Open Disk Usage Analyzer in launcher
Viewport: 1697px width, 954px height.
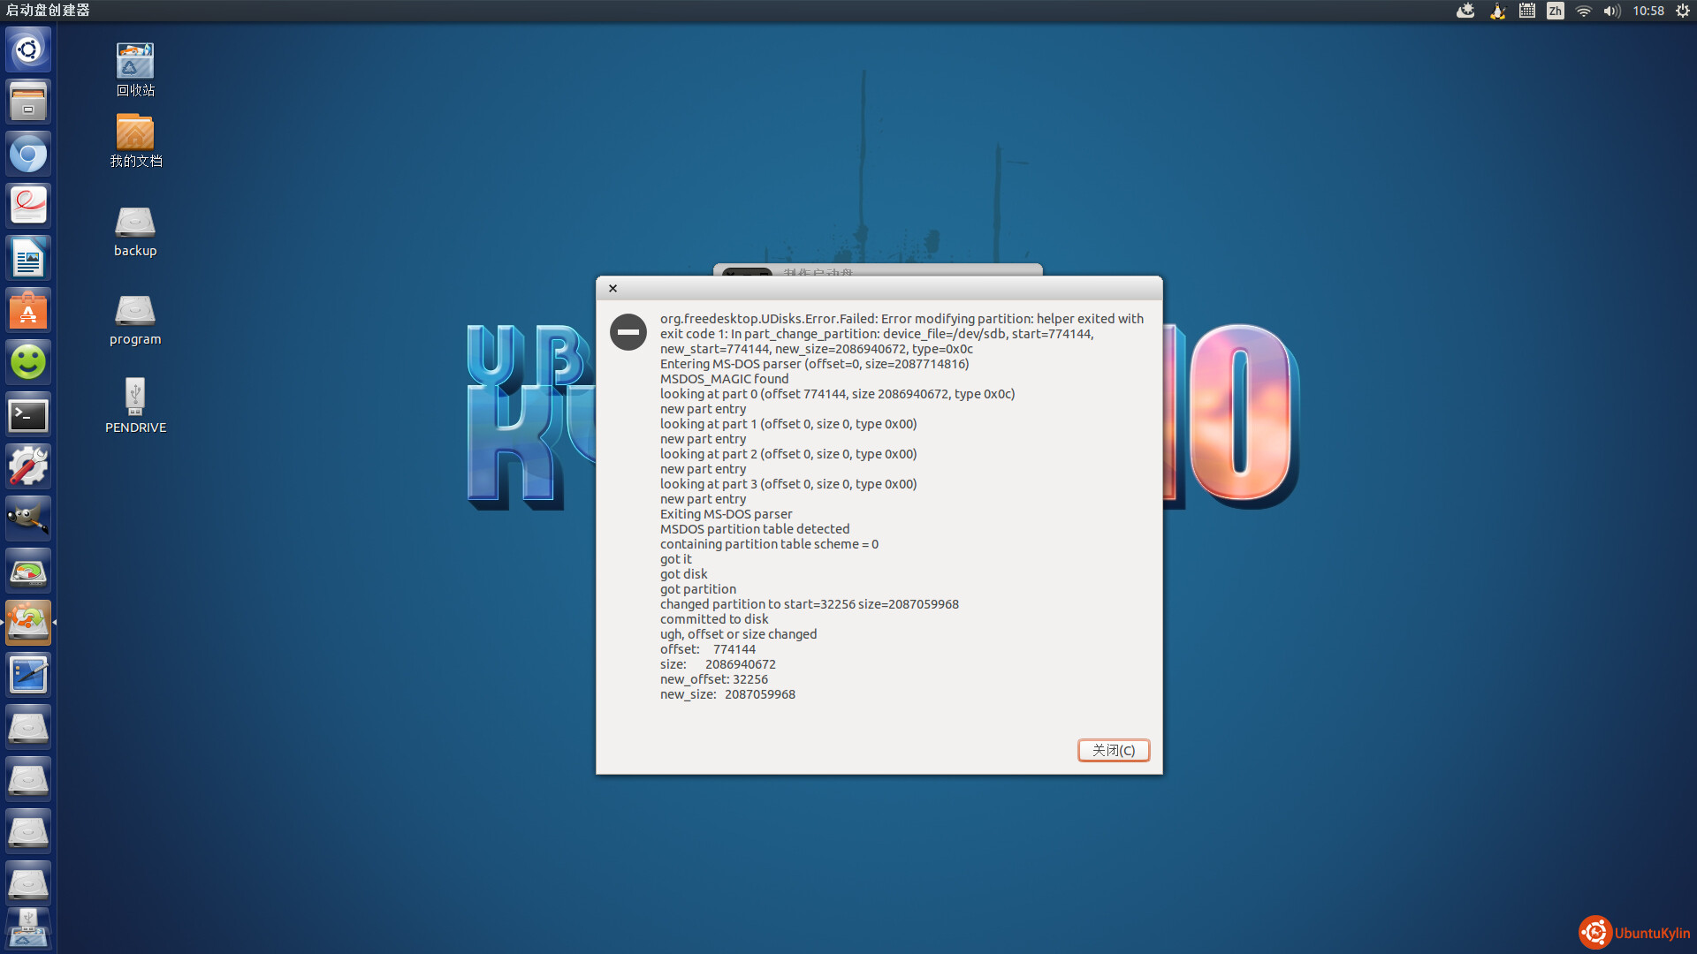pos(28,572)
